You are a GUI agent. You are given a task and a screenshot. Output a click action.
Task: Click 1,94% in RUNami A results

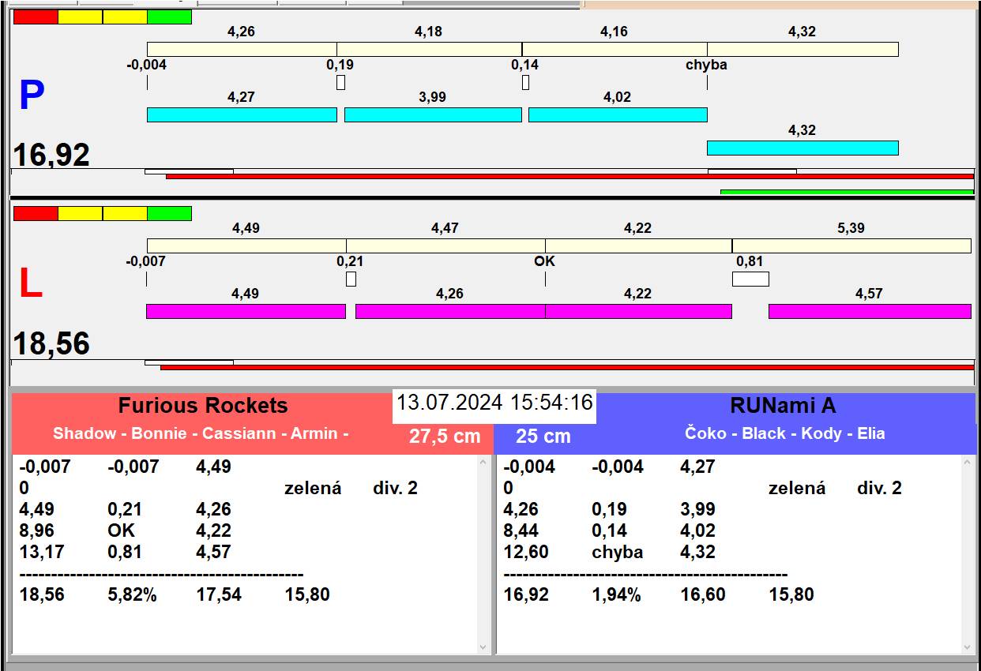(x=616, y=594)
